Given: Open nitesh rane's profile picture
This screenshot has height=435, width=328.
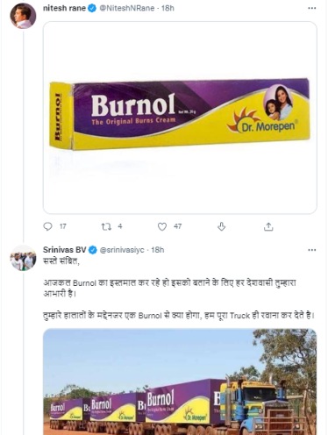Looking at the screenshot, I should pos(23,17).
